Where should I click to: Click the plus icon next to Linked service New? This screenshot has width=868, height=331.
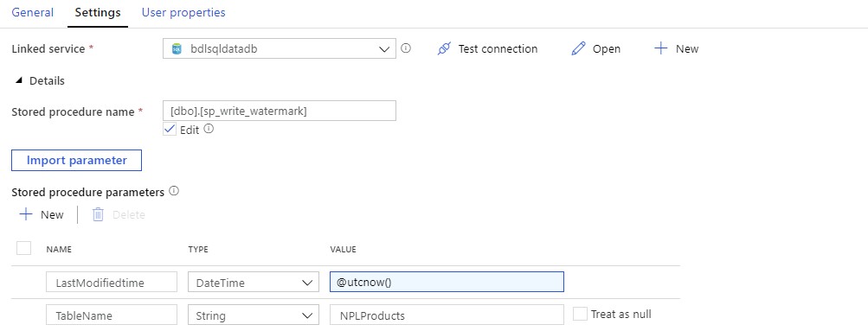click(x=660, y=48)
